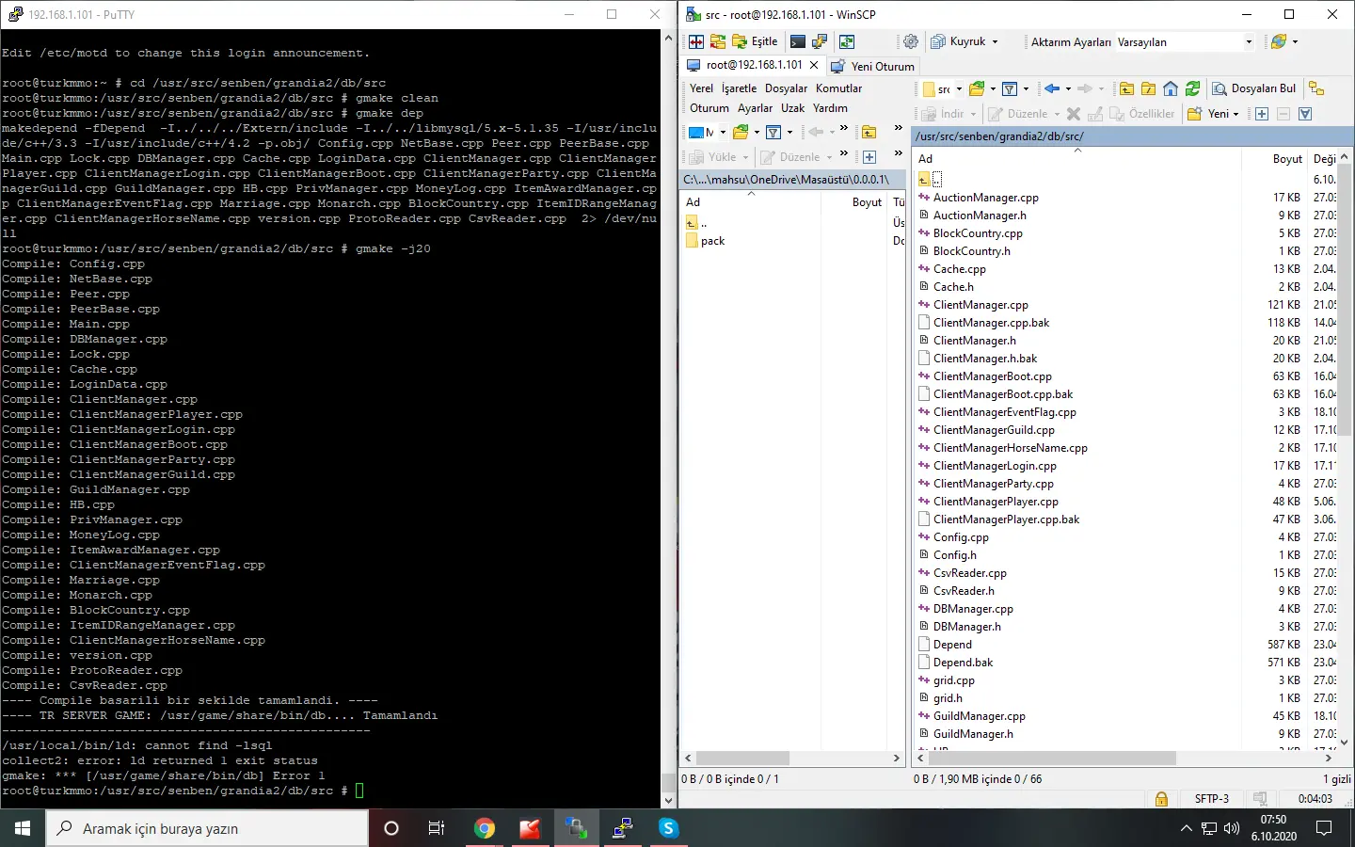Open WinSCP preferences gear icon
Screen dimensions: 1355x847
click(x=910, y=41)
